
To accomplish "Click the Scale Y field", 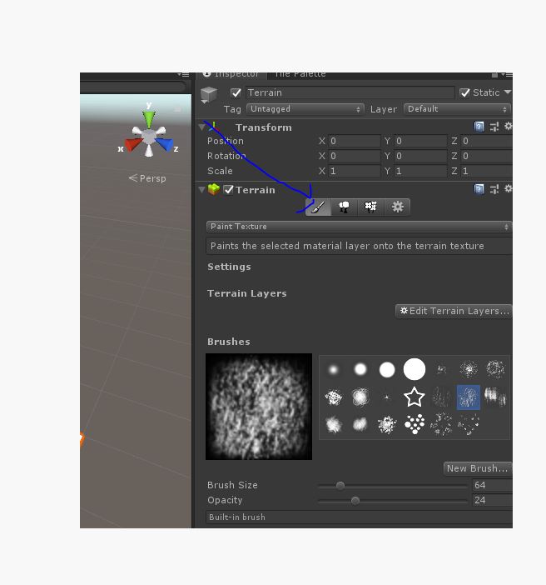I will (x=420, y=171).
